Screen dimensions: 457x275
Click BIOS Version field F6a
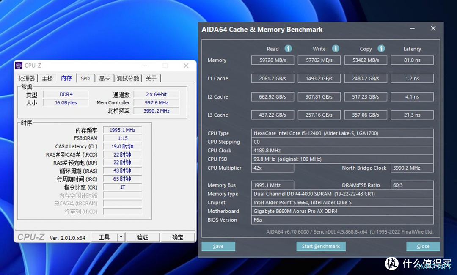pyautogui.click(x=342, y=220)
